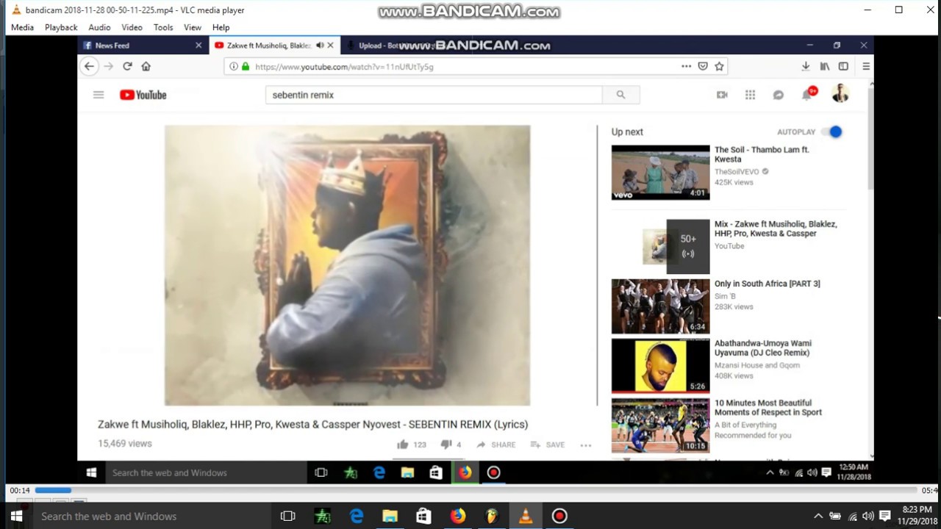
Task: Open Only in South Africa PART 3 thumbnail
Action: 661,306
